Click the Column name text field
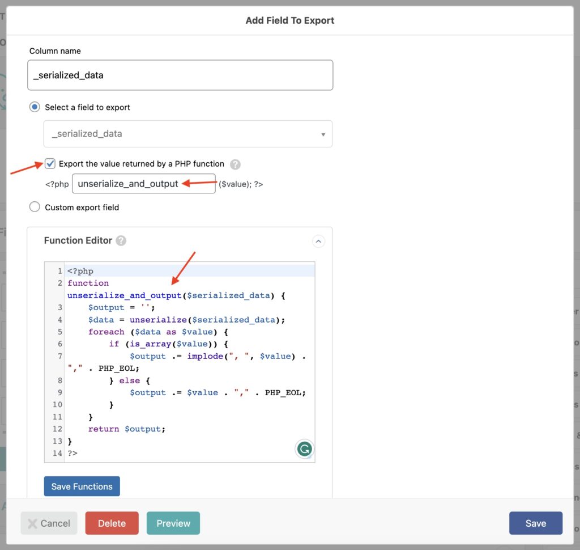This screenshot has height=550, width=580. point(180,74)
